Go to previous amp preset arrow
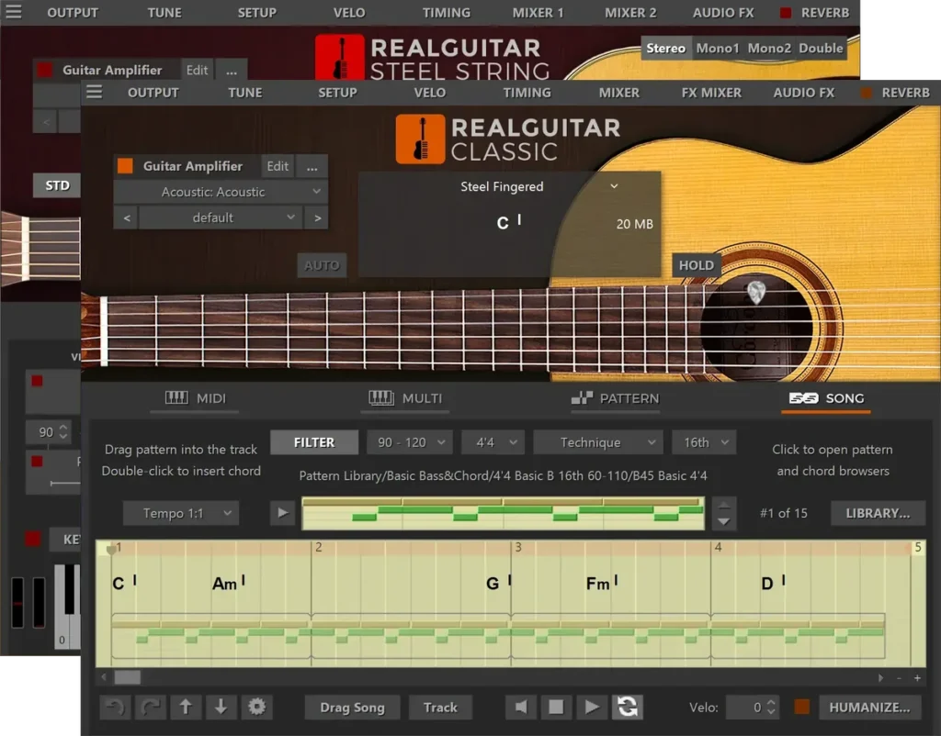Screen dimensions: 941x736 pos(127,217)
